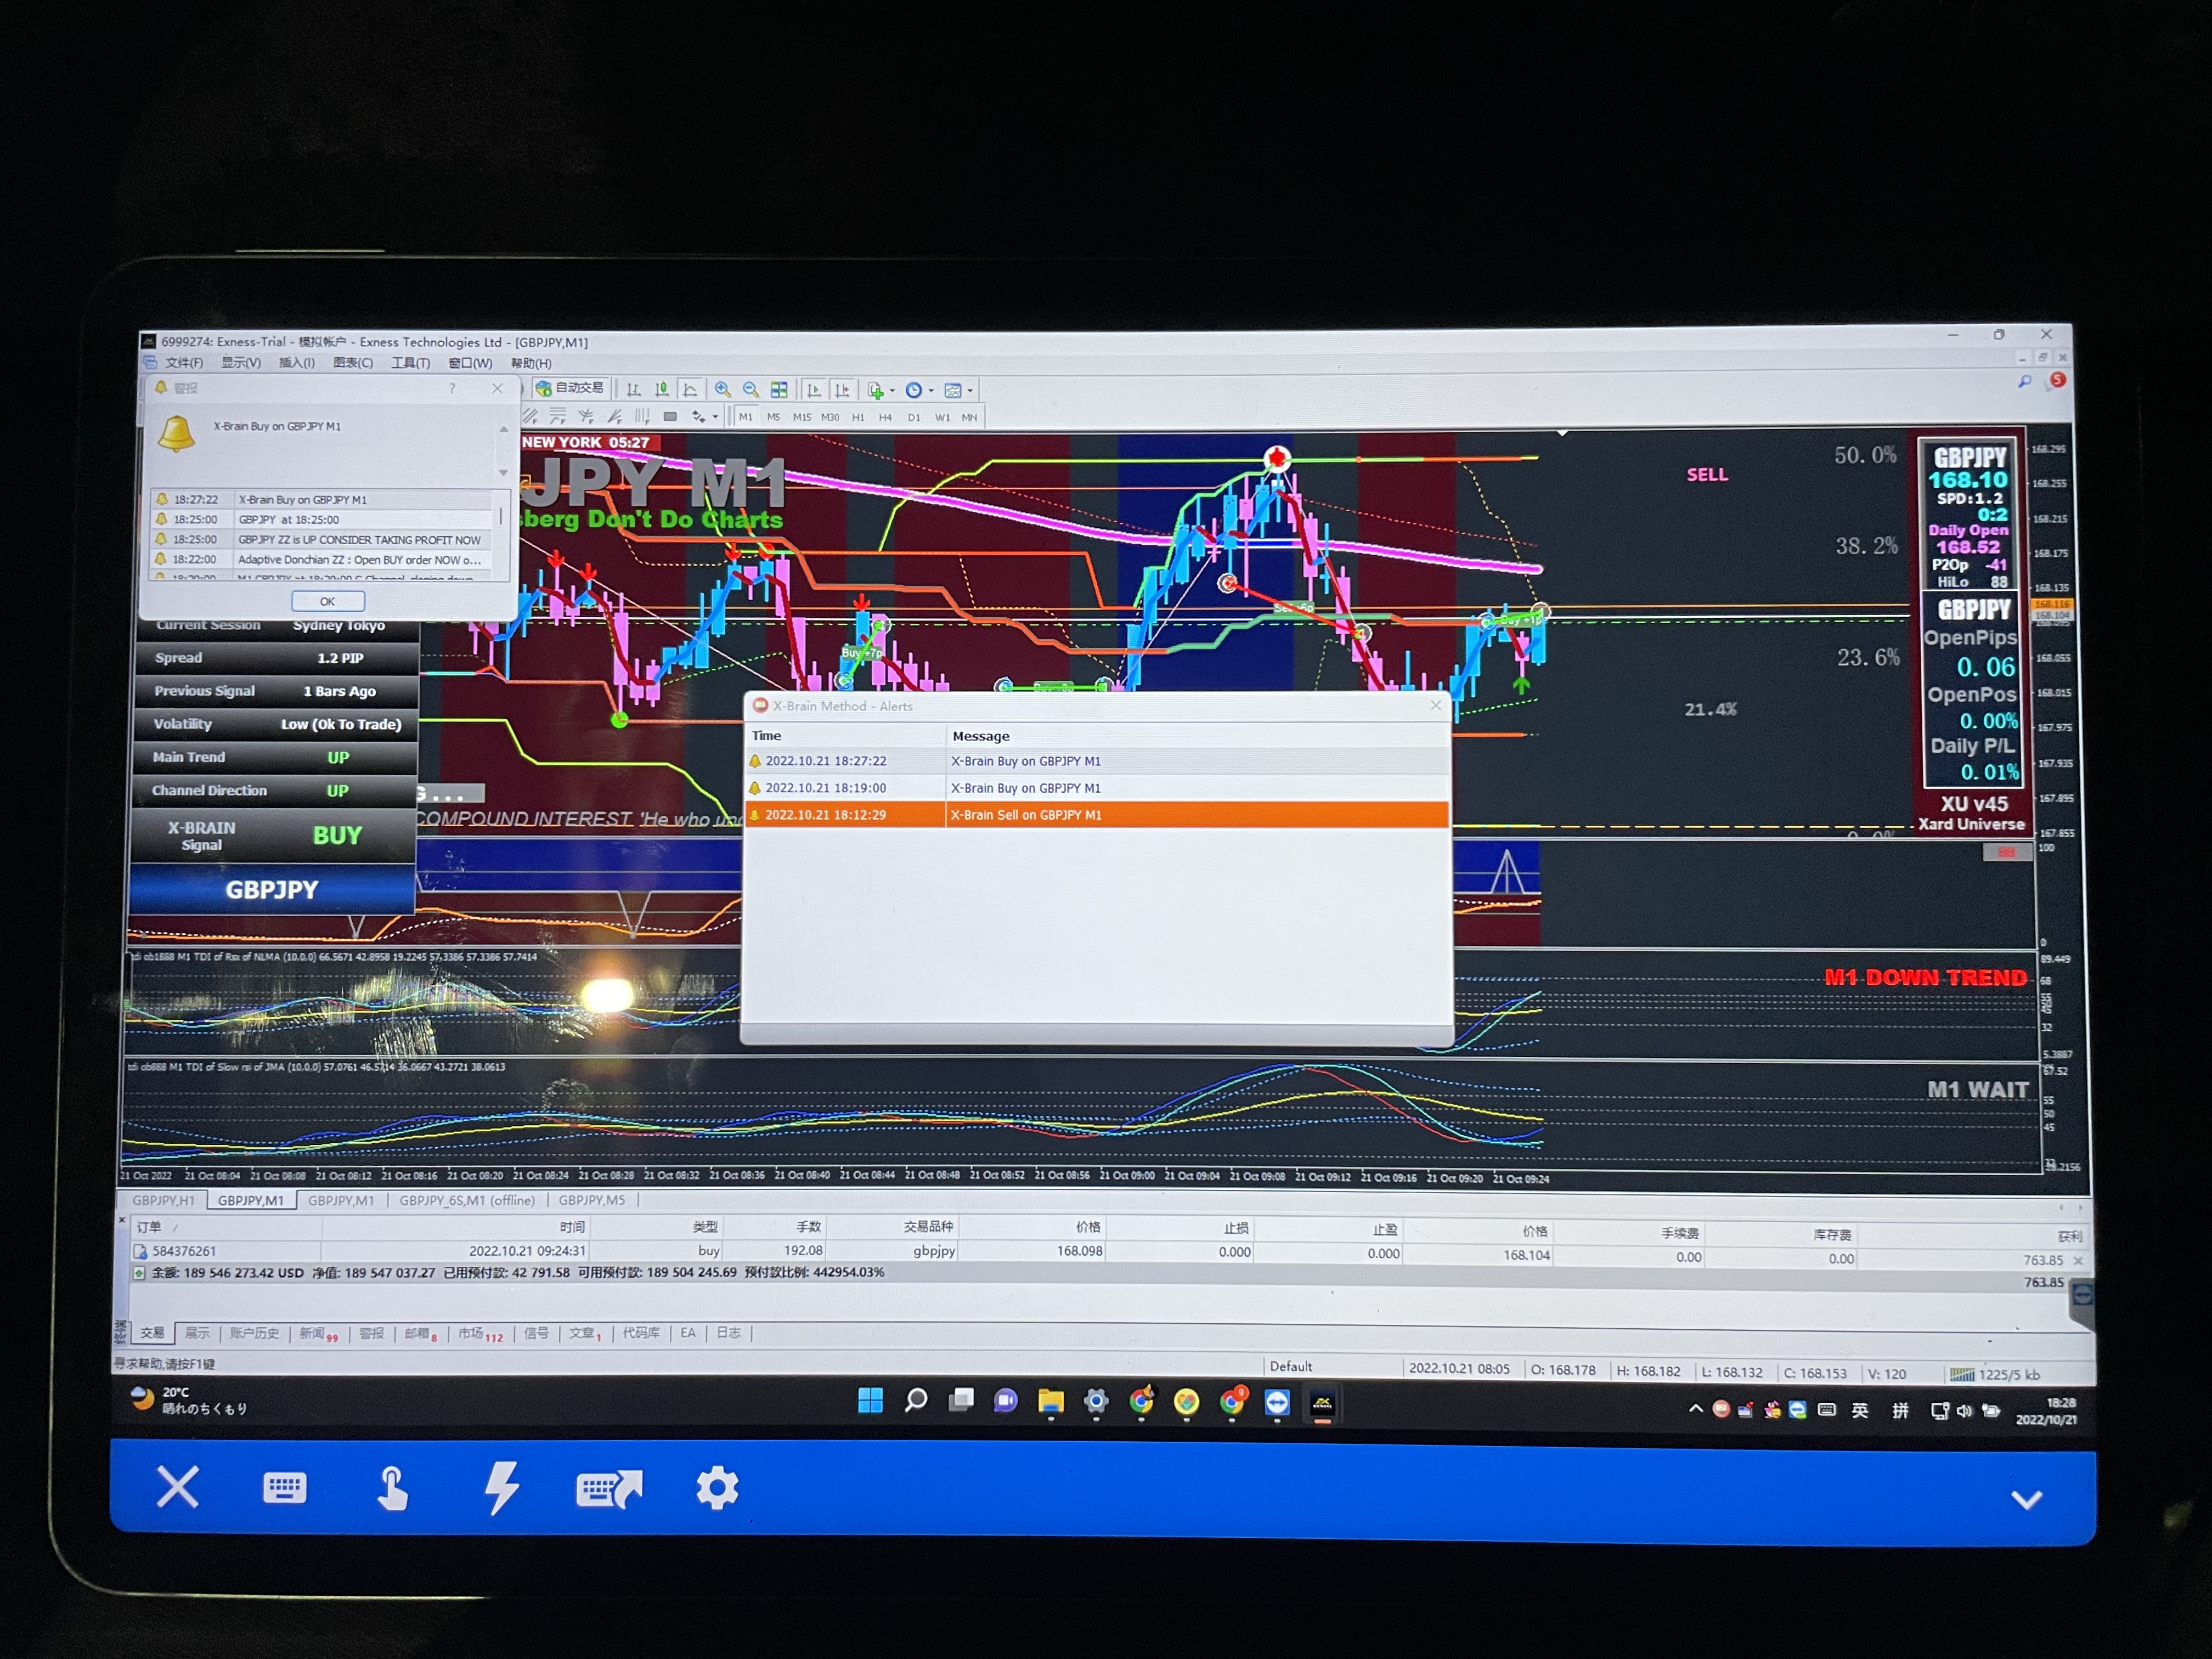
Task: Click the zoom out magnifier icon
Action: 751,390
